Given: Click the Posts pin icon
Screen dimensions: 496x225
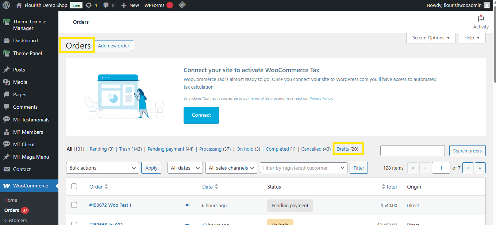Looking at the screenshot, I should click(x=7, y=70).
